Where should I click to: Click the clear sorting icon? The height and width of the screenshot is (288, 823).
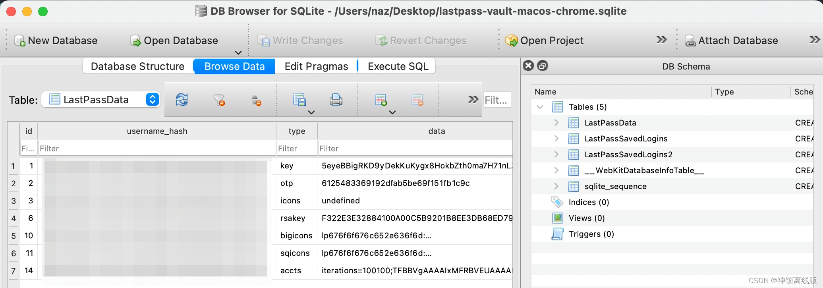click(256, 100)
